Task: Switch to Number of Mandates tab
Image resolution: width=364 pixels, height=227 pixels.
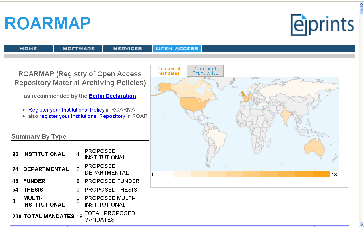Action: tap(169, 71)
